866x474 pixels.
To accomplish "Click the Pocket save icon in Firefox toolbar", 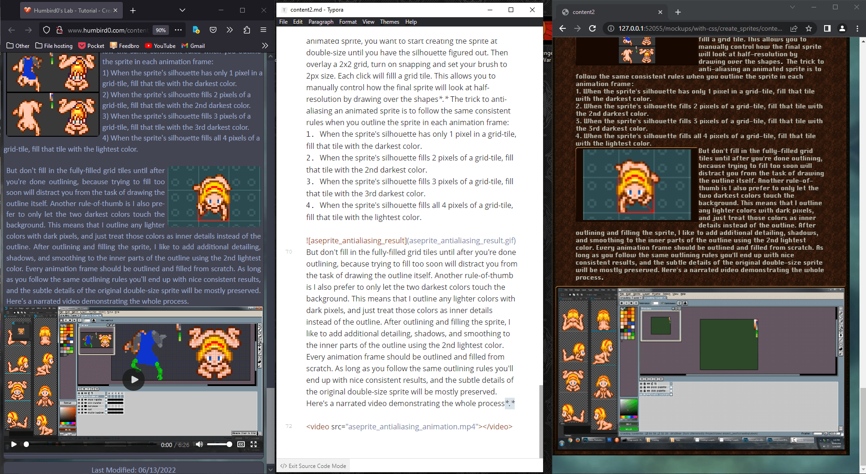I will (213, 30).
